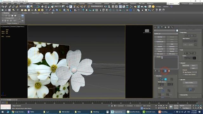Open the Windows Start menu
This screenshot has height=114, width=203.
3,112
